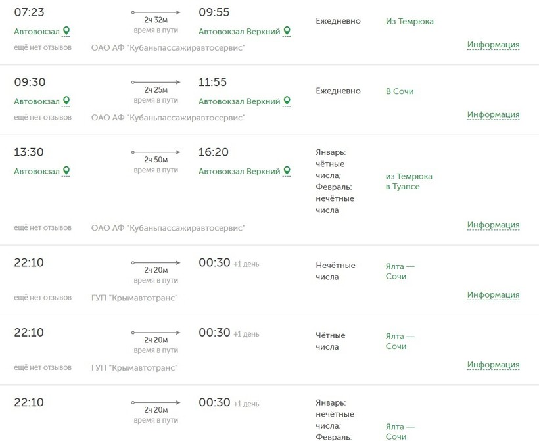
Task: Click location pin beside 16:20 Автовокзал Верхний
Action: 287,171
